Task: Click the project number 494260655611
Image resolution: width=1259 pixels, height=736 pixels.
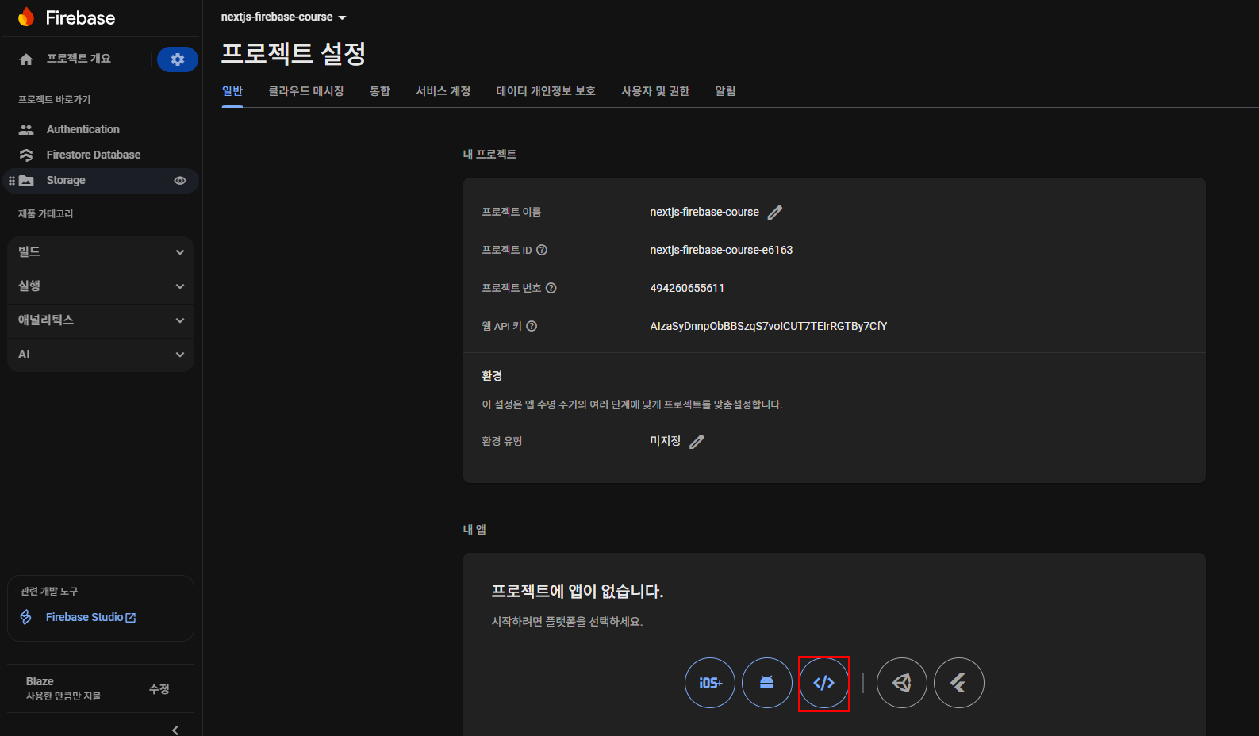Action: [687, 288]
